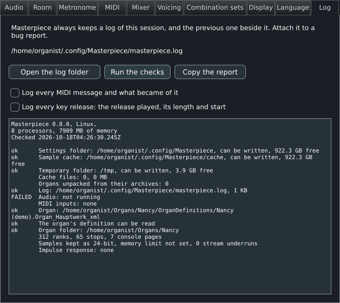
Task: Switch to the Audio tab
Action: coord(14,8)
